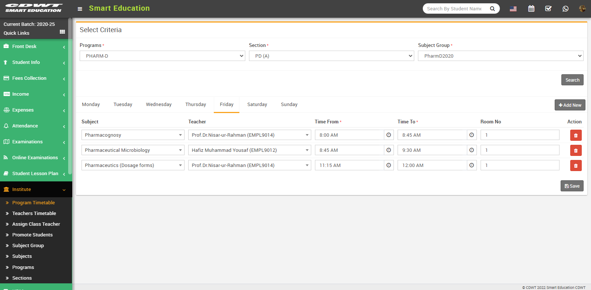Screen dimensions: 591x290
Task: Open the language flag selector
Action: 513,9
